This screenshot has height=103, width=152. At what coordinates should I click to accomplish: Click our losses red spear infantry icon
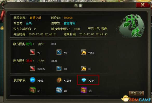coord(32,68)
